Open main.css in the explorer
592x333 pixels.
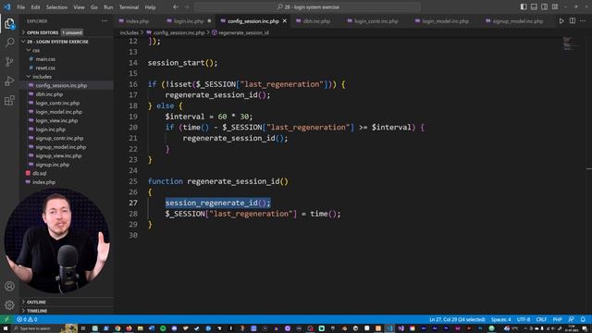pyautogui.click(x=67, y=59)
